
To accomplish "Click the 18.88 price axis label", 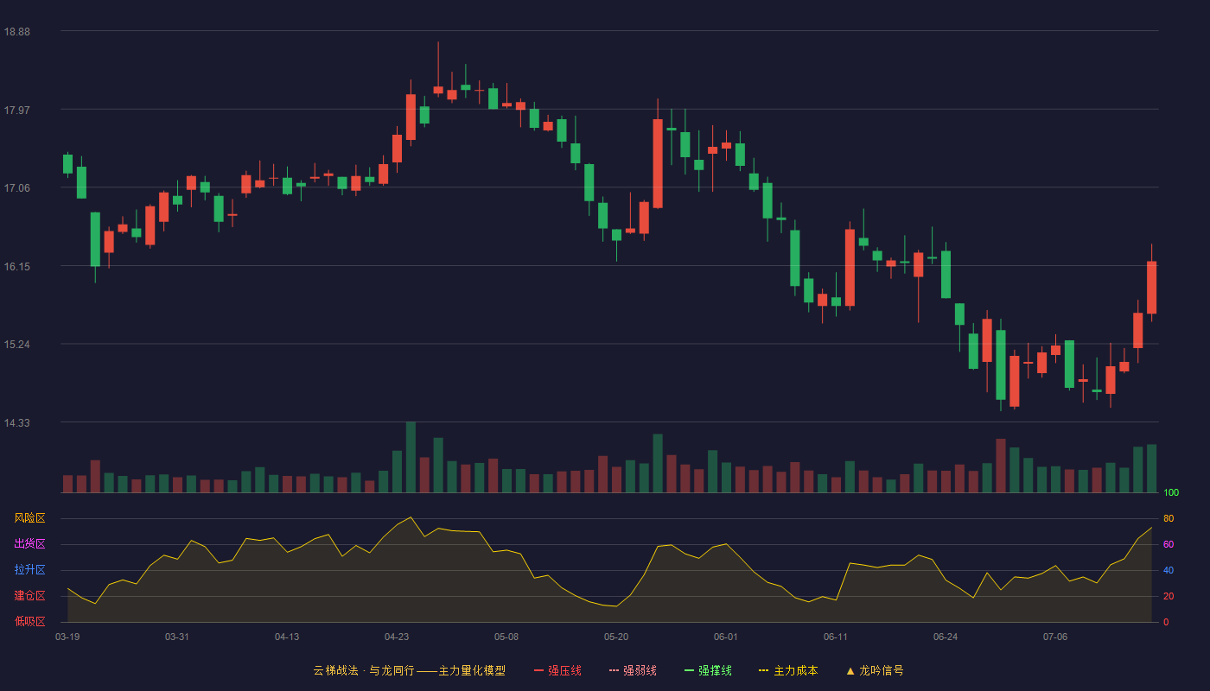I will coord(16,31).
